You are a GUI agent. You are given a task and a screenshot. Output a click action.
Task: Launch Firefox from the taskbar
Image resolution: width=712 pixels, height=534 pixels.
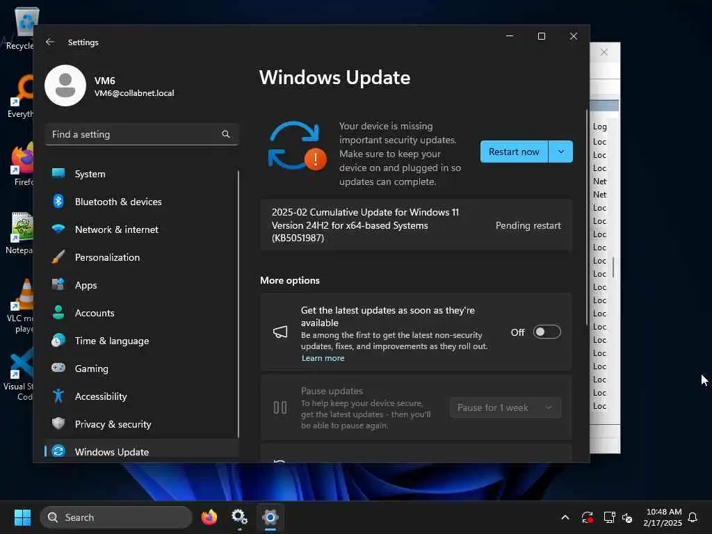[209, 517]
